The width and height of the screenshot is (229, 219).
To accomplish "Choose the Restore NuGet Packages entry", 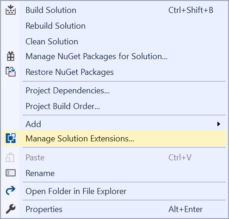I will click(x=114, y=72).
